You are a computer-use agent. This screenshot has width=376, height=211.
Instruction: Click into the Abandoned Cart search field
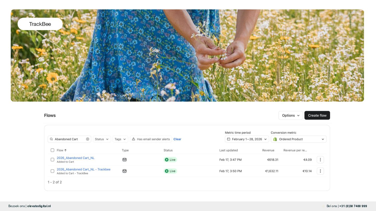69,139
